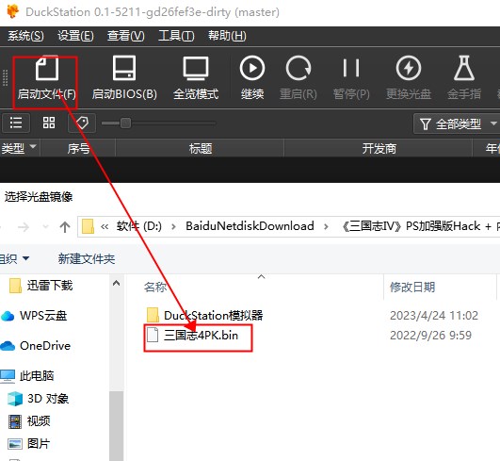Screen dimensions: 500x461
Task: Adjust the grid size slider handle
Action: point(125,123)
